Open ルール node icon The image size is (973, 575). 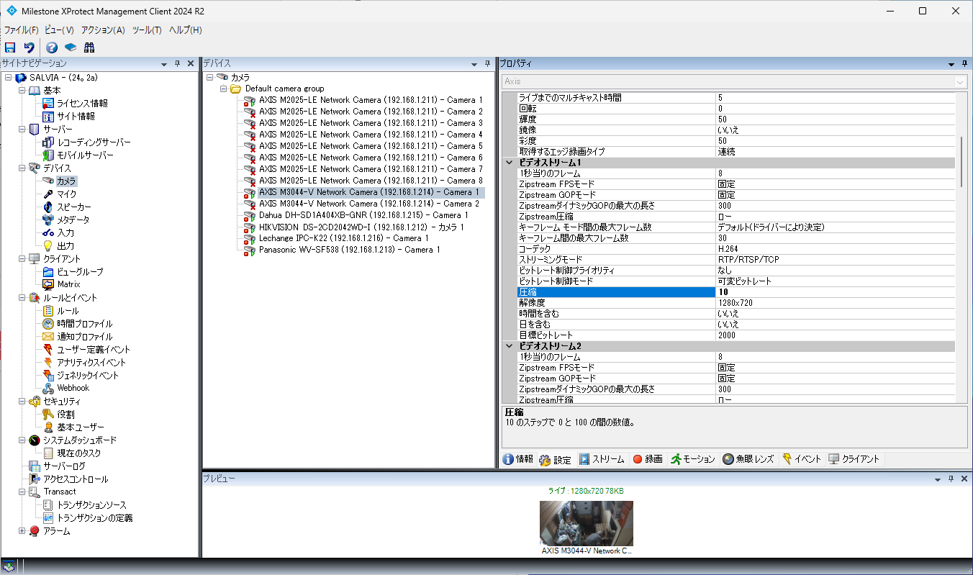pos(48,311)
